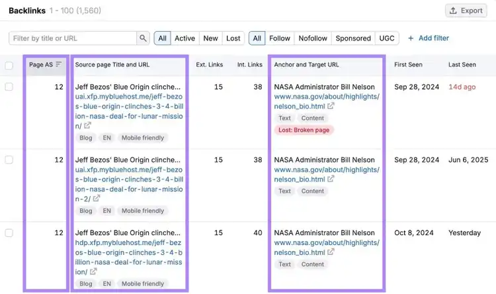Filter by Sponsored links
Screen dimensions: 496x294
pos(353,38)
